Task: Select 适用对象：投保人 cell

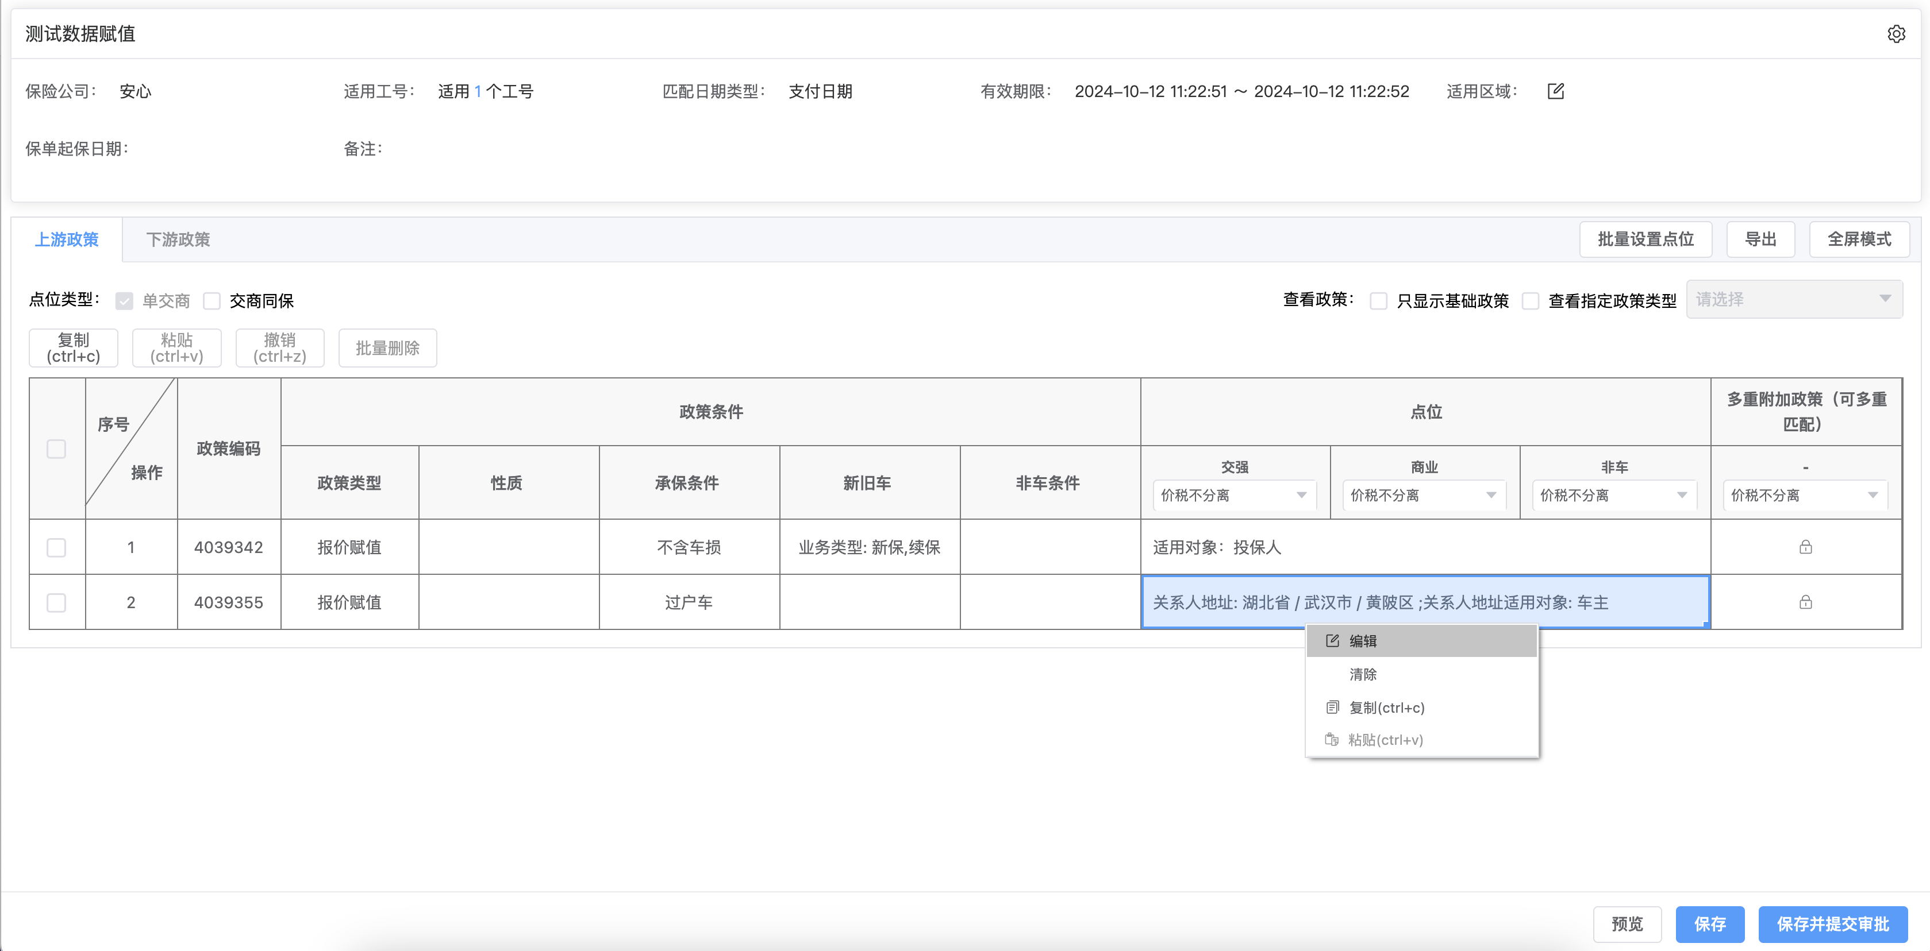Action: tap(1426, 547)
